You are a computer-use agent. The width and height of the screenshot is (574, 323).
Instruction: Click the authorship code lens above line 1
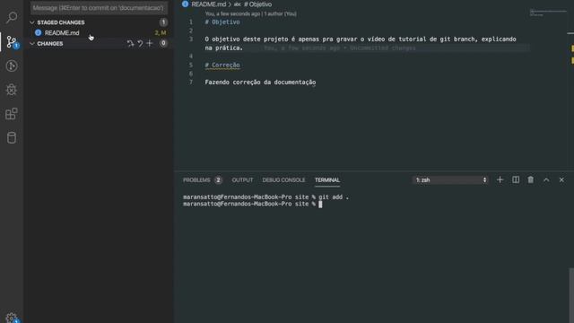point(251,14)
